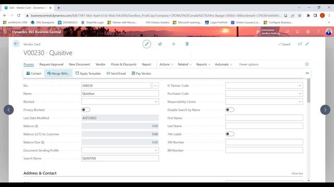Open the information FactBox icon
This screenshot has height=187, width=334.
pos(307,64)
